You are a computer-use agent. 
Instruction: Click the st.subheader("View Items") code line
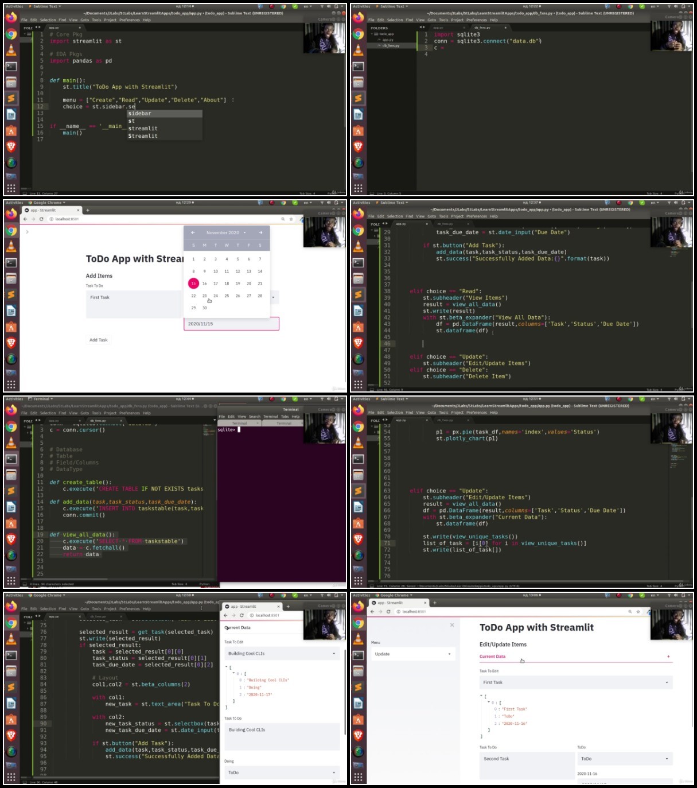465,298
